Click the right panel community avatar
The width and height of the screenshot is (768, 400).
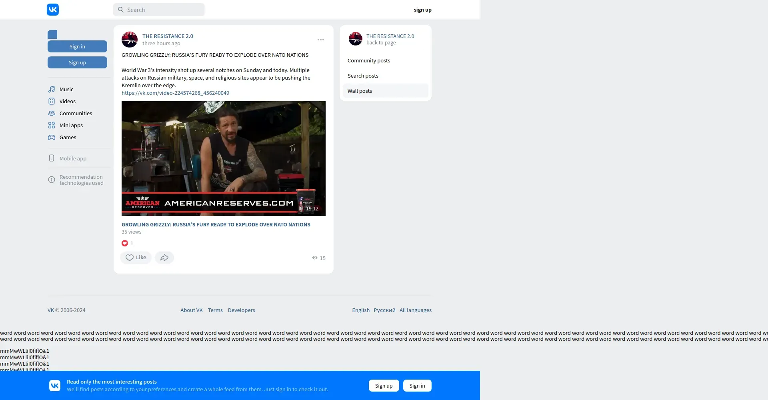point(355,39)
